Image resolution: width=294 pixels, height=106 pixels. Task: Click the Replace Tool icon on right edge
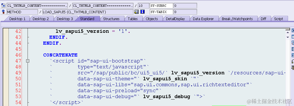point(293,43)
